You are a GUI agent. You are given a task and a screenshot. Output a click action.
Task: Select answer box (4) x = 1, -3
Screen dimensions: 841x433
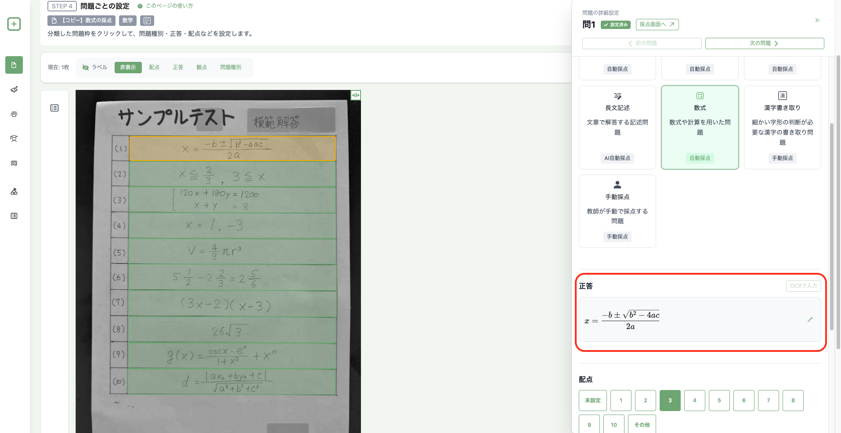(x=233, y=226)
